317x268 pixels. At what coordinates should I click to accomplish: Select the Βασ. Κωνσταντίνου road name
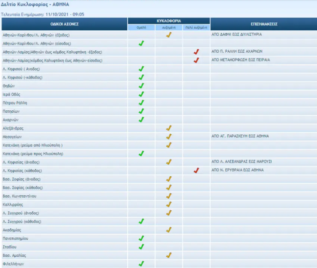coord(20,196)
